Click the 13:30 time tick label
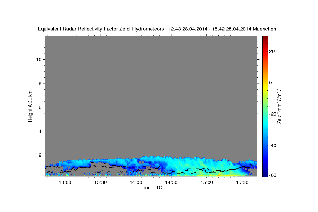The width and height of the screenshot is (318, 212). 100,183
